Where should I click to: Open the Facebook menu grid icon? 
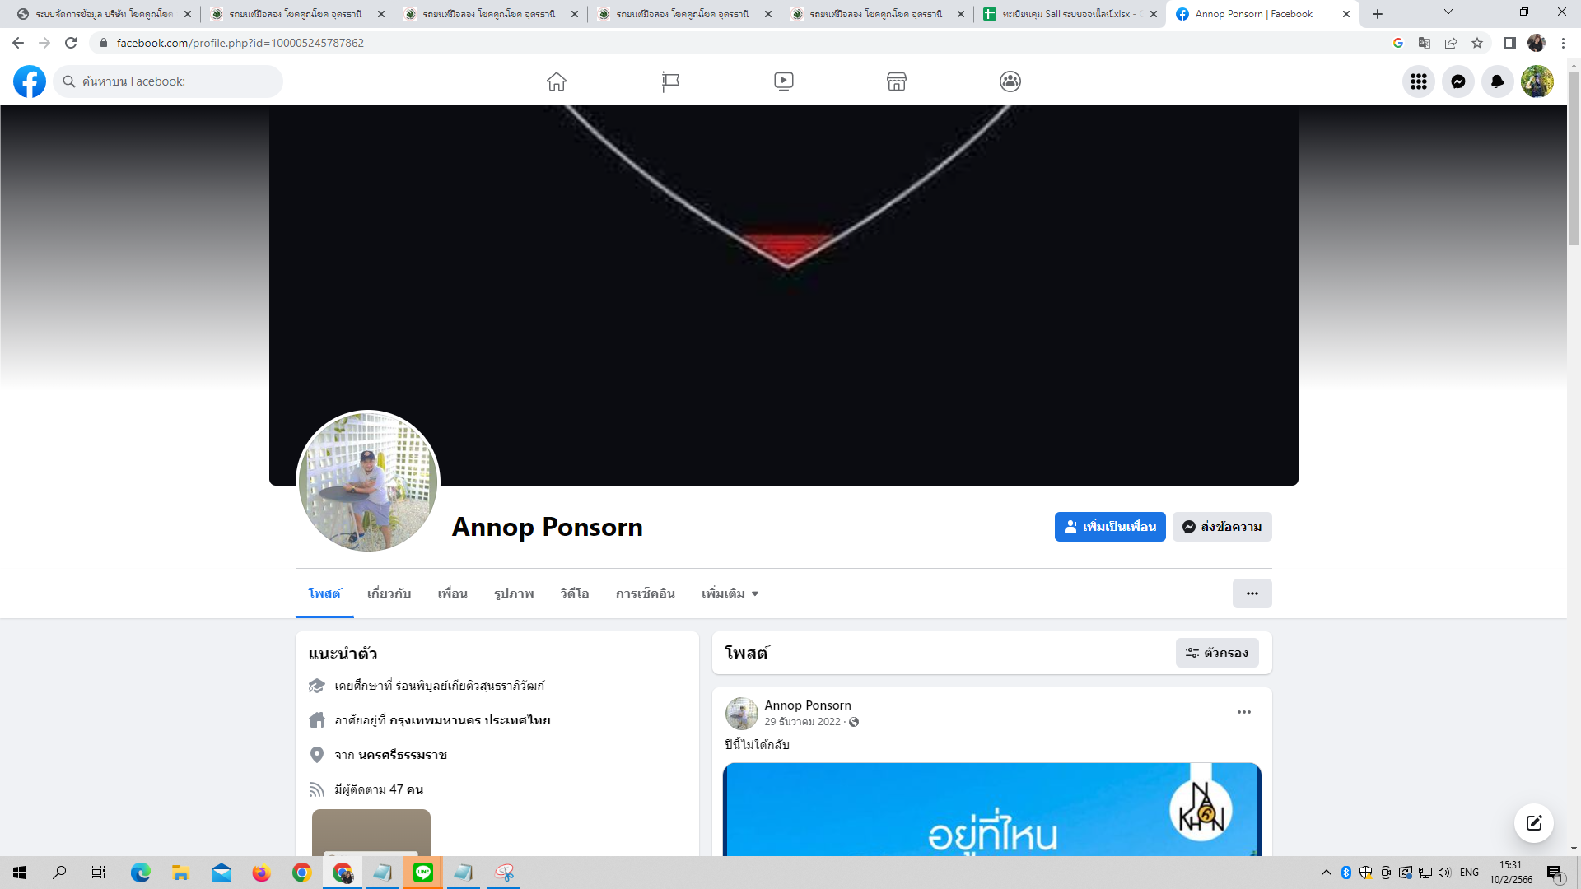(1419, 81)
